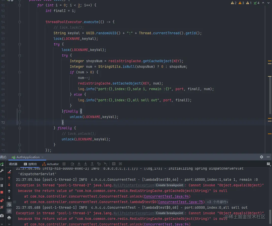Open the threads list icon beside Actuator

coord(64,164)
